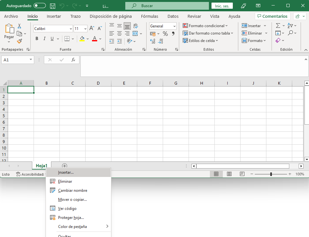Expand the formula bar
The width and height of the screenshot is (309, 237).
pyautogui.click(x=306, y=59)
